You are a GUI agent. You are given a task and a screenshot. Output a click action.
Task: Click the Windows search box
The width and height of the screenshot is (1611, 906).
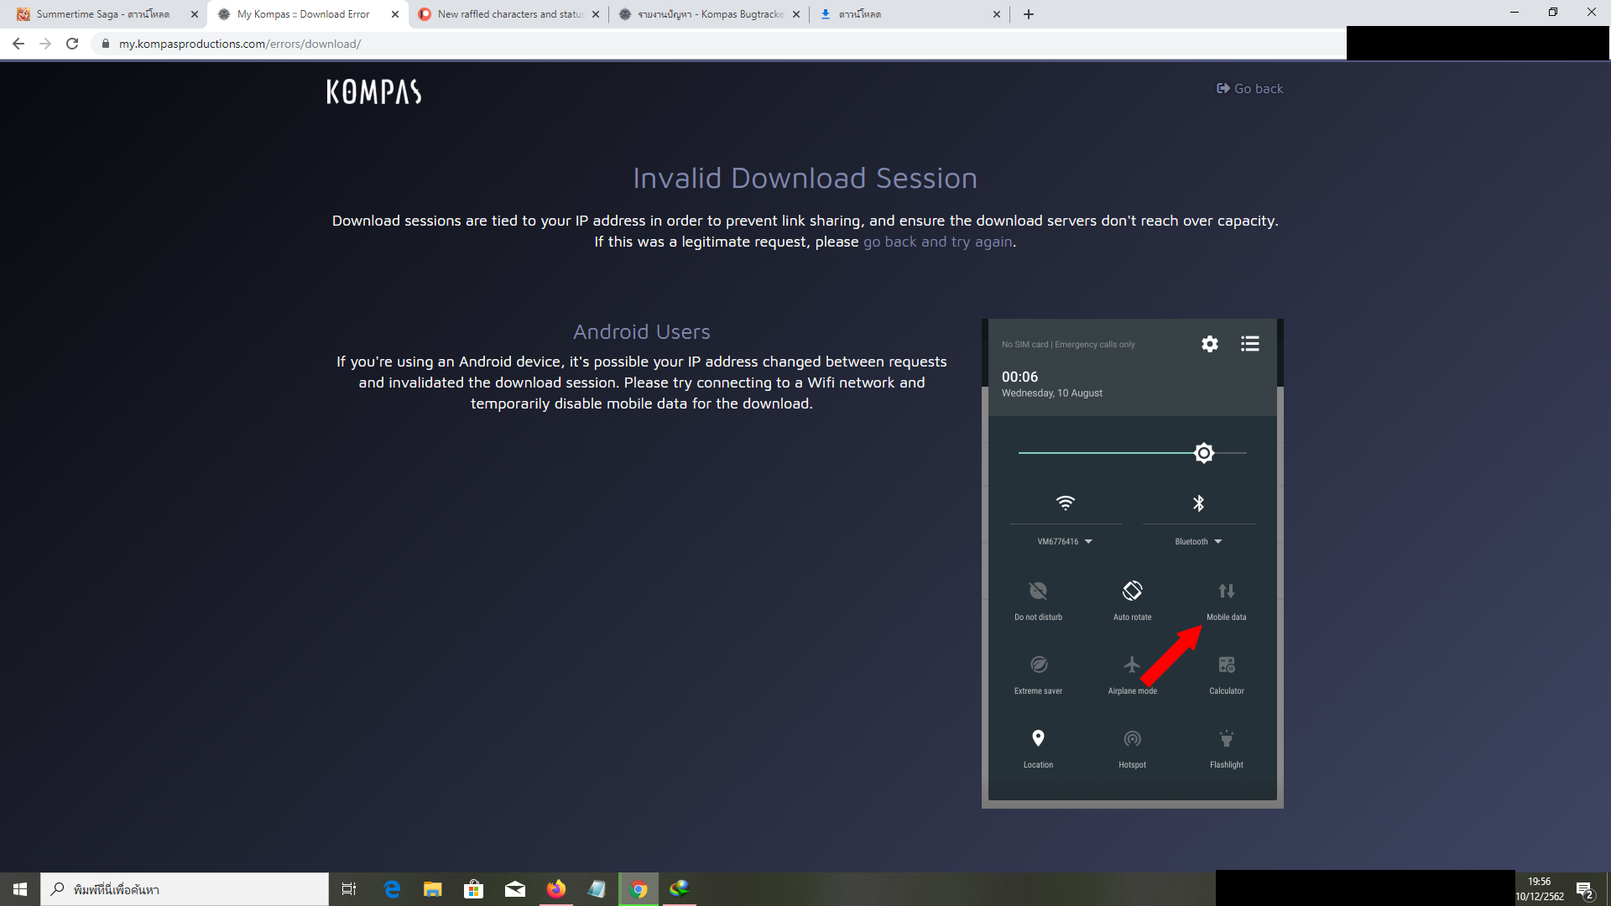click(185, 889)
